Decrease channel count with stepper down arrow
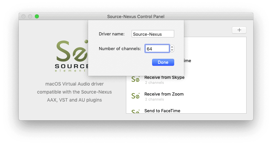 coord(172,50)
